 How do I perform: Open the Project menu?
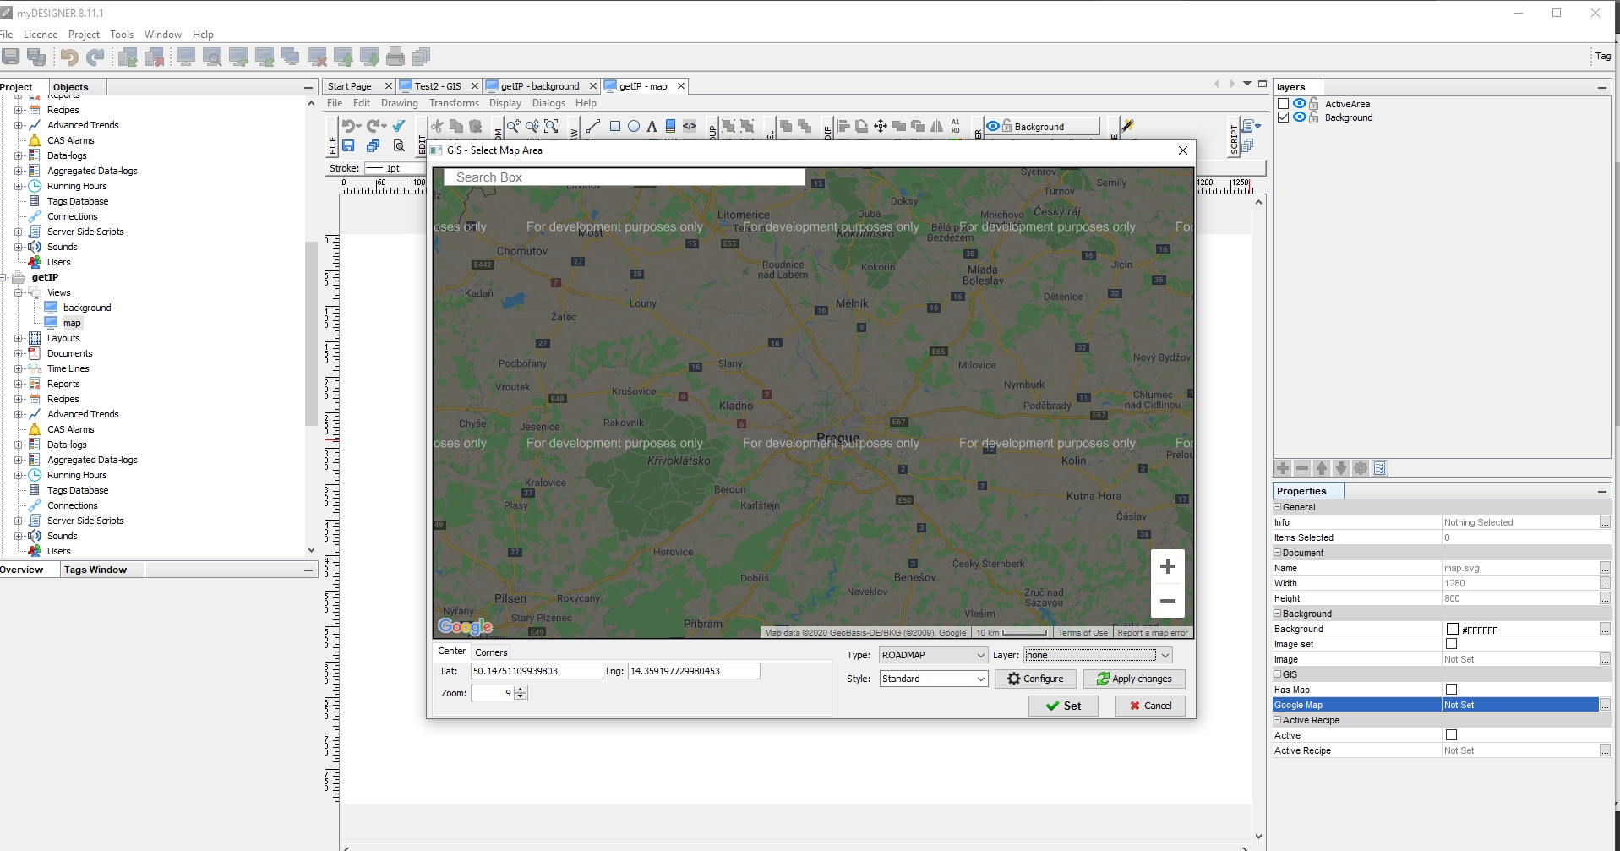[84, 35]
